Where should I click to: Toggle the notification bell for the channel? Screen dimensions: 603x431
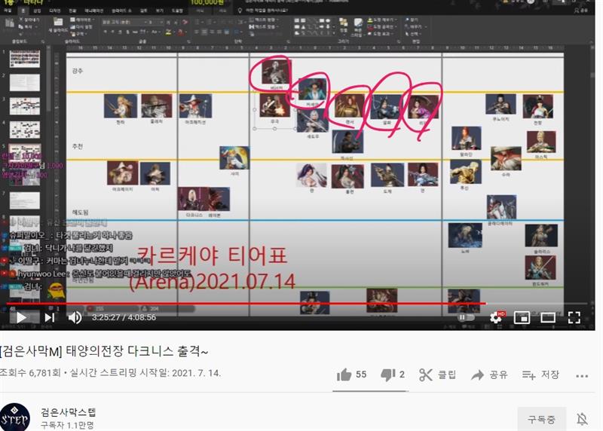pyautogui.click(x=582, y=419)
